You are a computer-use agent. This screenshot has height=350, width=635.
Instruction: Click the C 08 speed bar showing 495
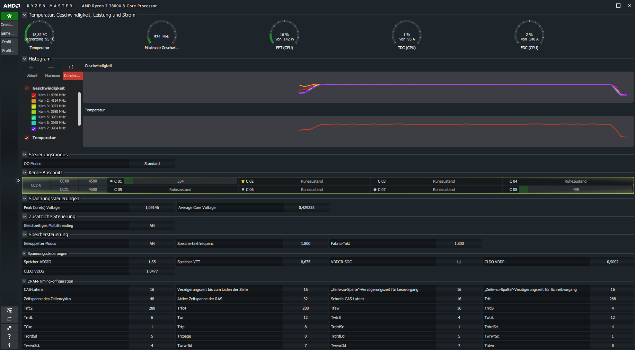point(575,190)
